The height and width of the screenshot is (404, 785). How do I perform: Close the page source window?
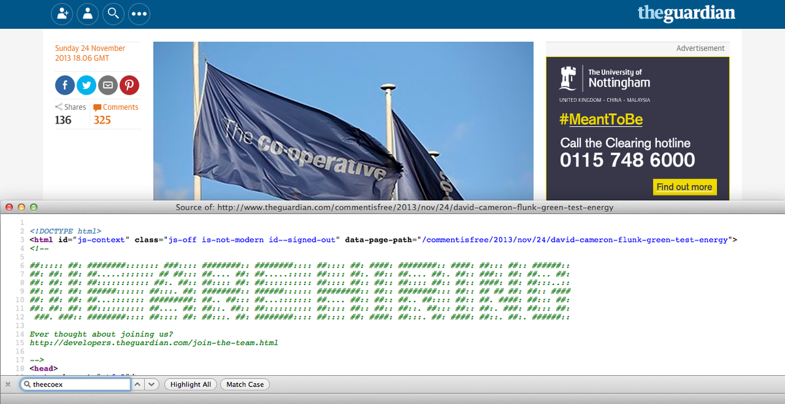pos(9,207)
